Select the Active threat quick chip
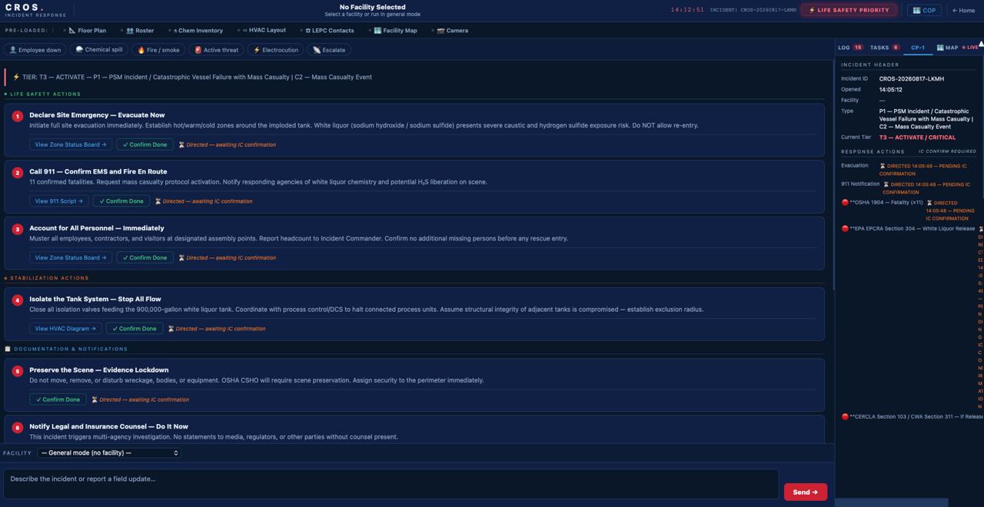The width and height of the screenshot is (984, 507). click(x=217, y=50)
